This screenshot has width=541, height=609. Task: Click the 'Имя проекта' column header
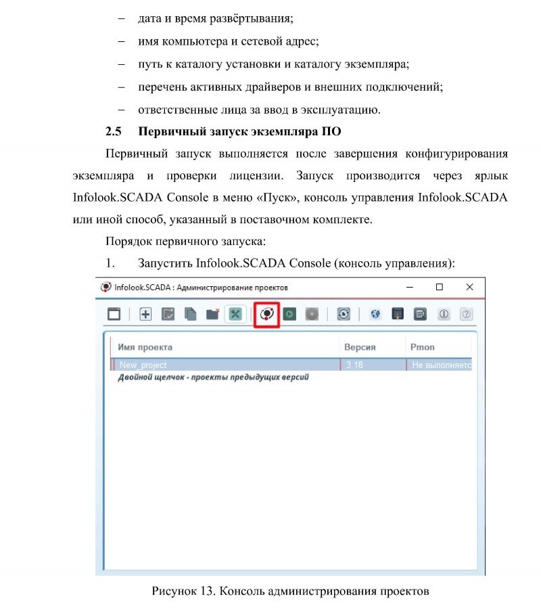click(x=145, y=347)
